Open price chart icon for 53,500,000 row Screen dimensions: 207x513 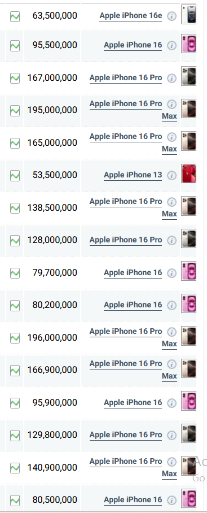[x=15, y=176]
